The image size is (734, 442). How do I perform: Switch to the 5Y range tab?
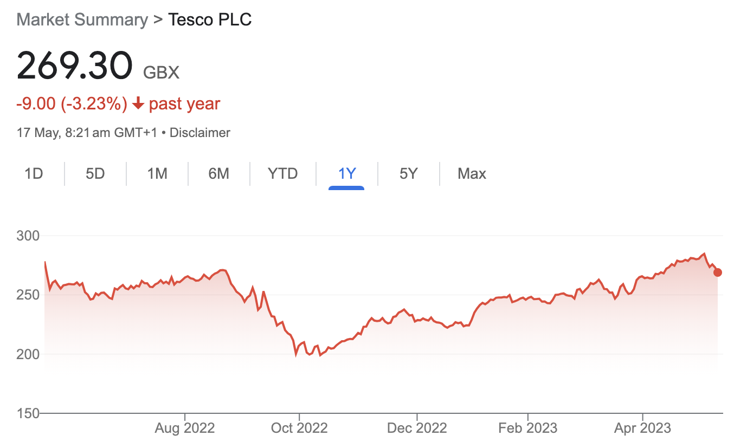click(x=409, y=174)
